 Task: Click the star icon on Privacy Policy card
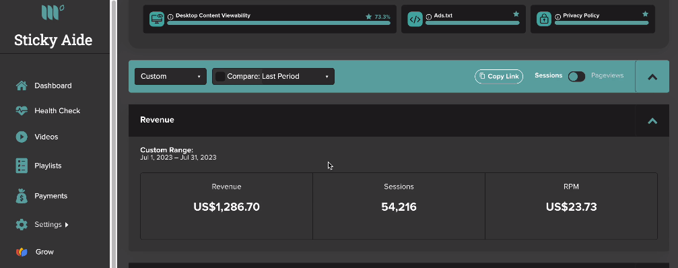click(645, 14)
